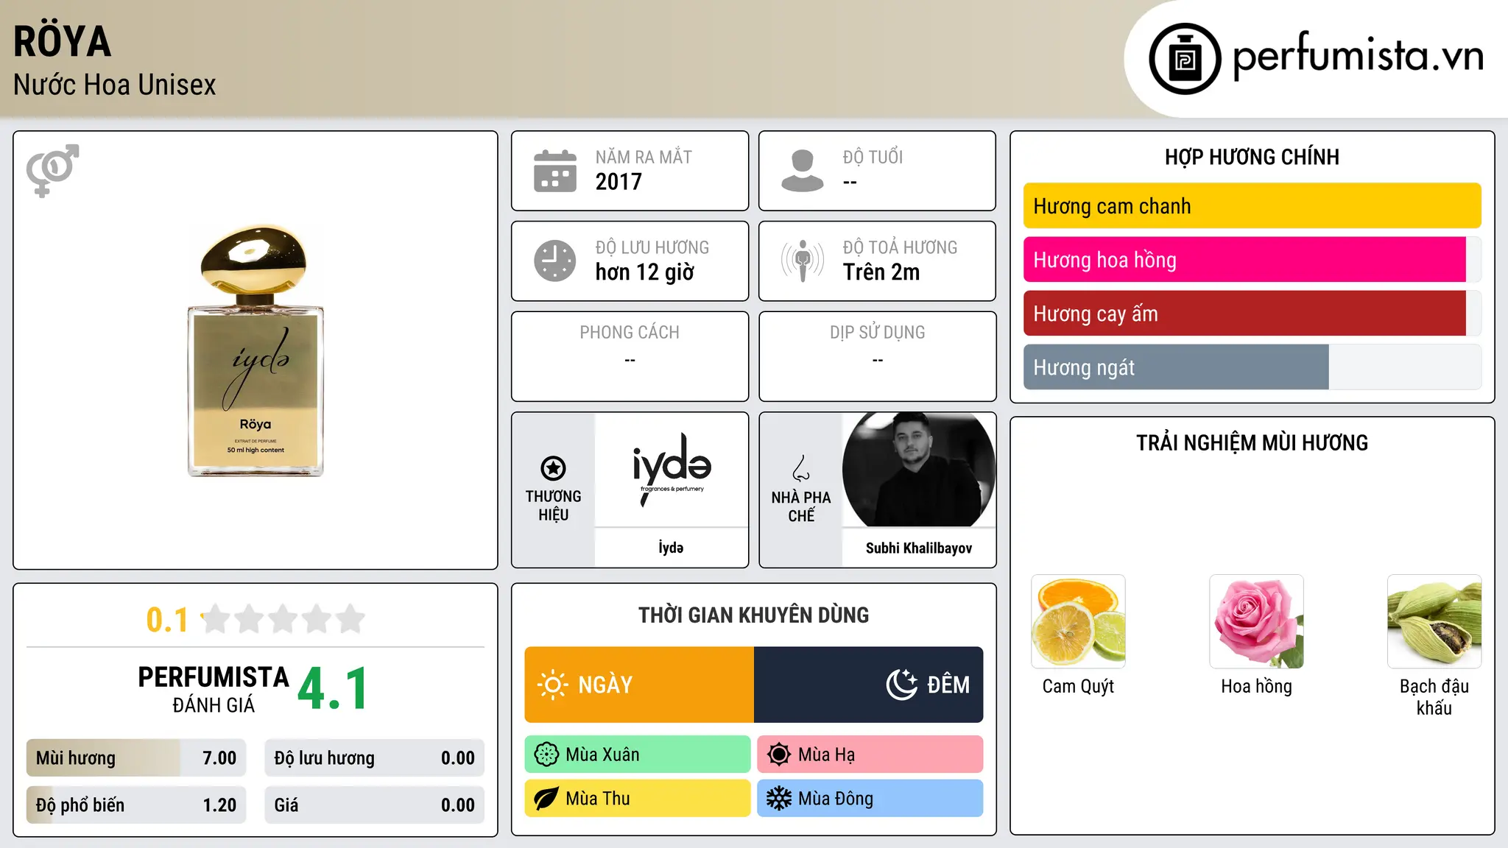The height and width of the screenshot is (848, 1508).
Task: Click the Dịp sử dụng card
Action: tap(878, 356)
